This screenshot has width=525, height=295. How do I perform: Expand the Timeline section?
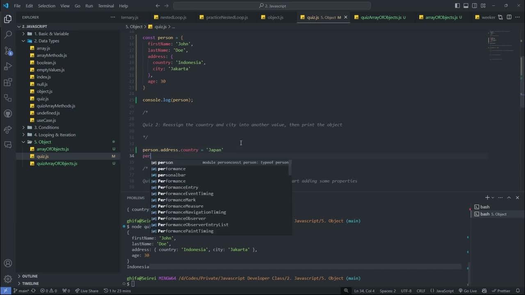68,284
